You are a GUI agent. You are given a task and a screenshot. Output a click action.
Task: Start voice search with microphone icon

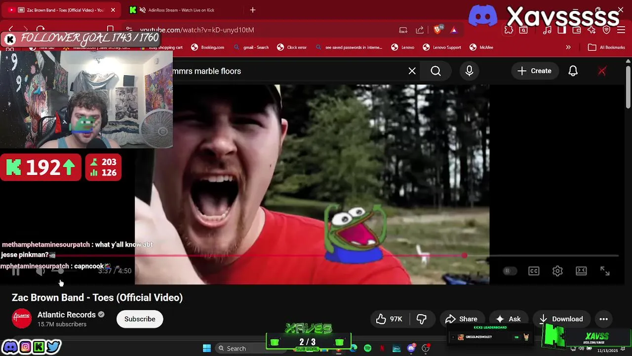coord(469,71)
